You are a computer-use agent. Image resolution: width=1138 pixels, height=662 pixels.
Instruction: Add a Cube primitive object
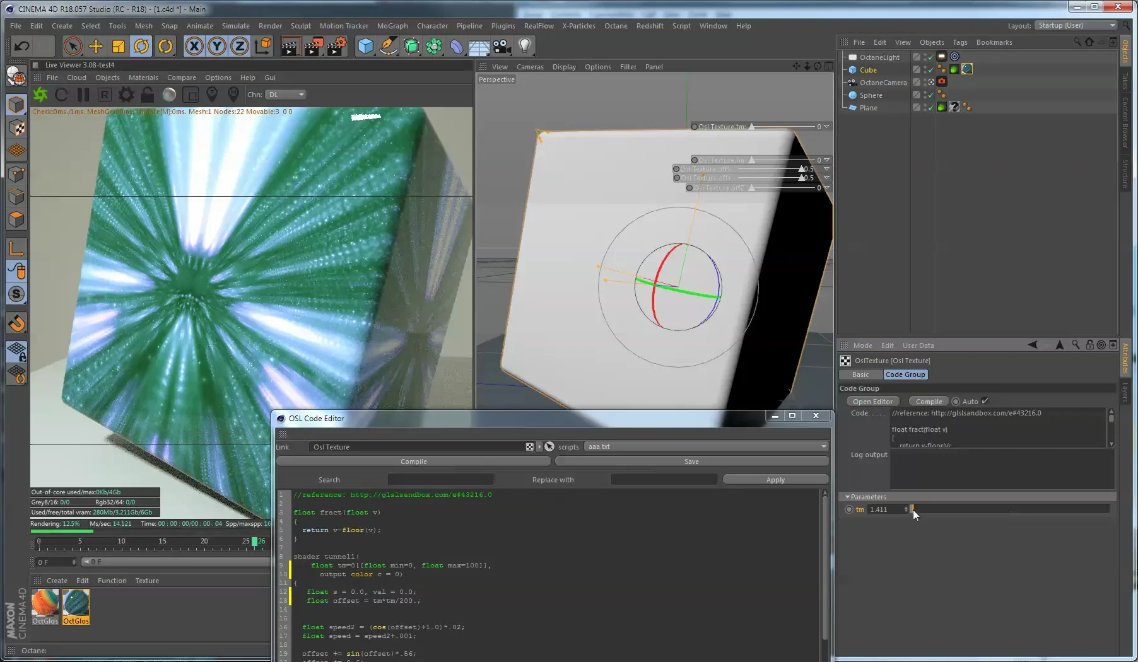[x=366, y=46]
